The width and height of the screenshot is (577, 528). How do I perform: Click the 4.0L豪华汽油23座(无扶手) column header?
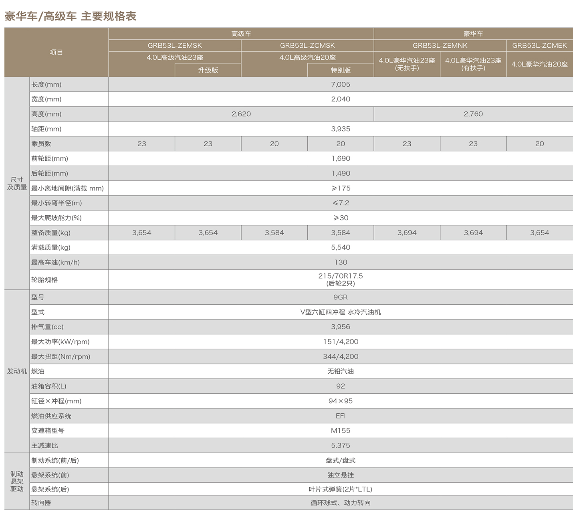[407, 64]
